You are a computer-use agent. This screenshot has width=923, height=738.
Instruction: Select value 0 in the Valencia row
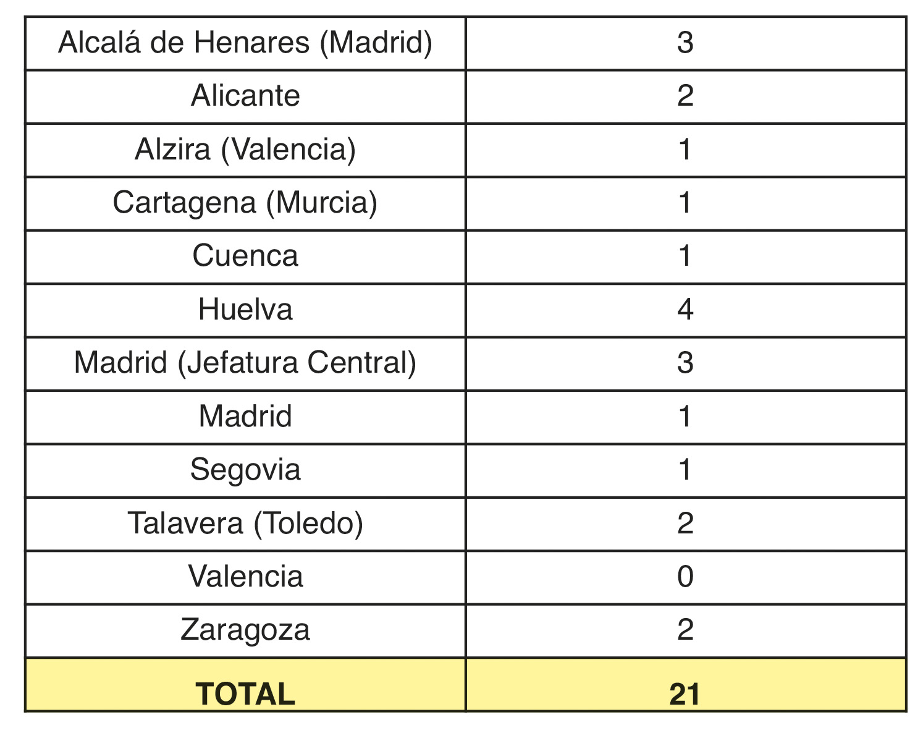point(686,577)
